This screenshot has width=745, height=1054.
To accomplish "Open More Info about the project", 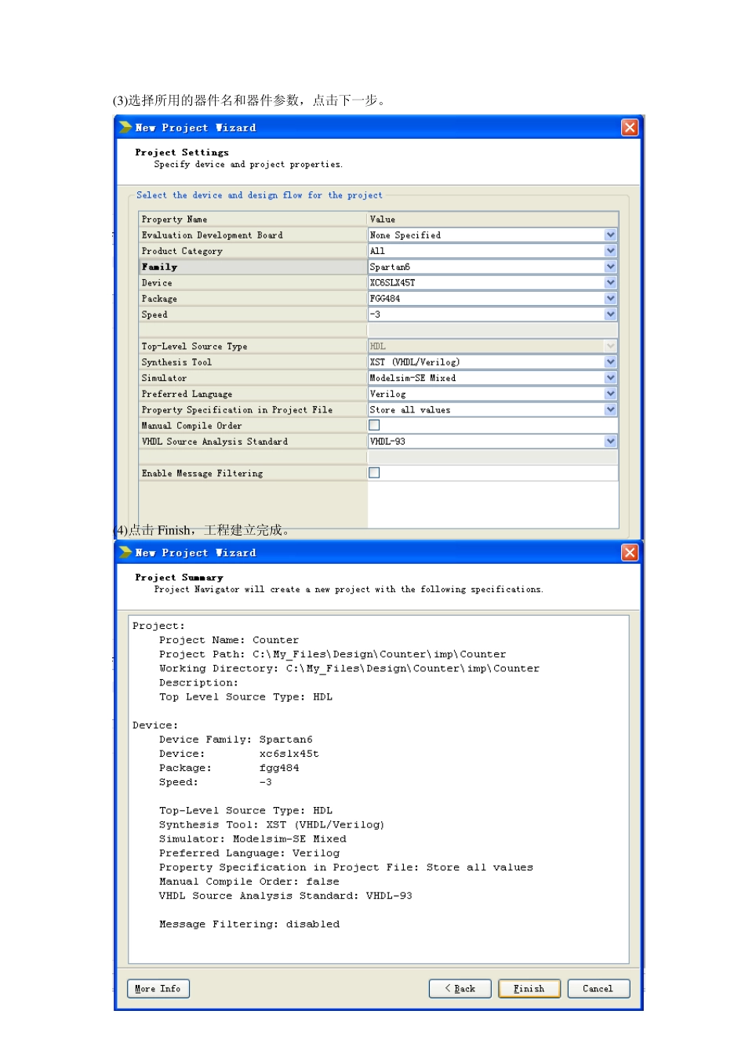I will (158, 989).
